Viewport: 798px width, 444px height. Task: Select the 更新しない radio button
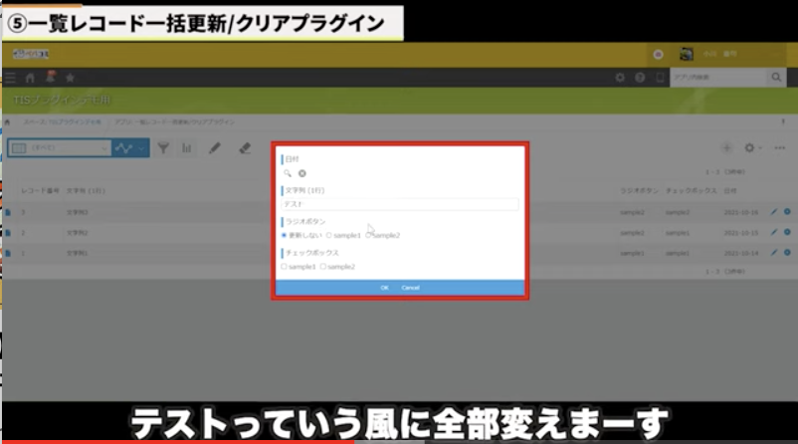point(285,235)
